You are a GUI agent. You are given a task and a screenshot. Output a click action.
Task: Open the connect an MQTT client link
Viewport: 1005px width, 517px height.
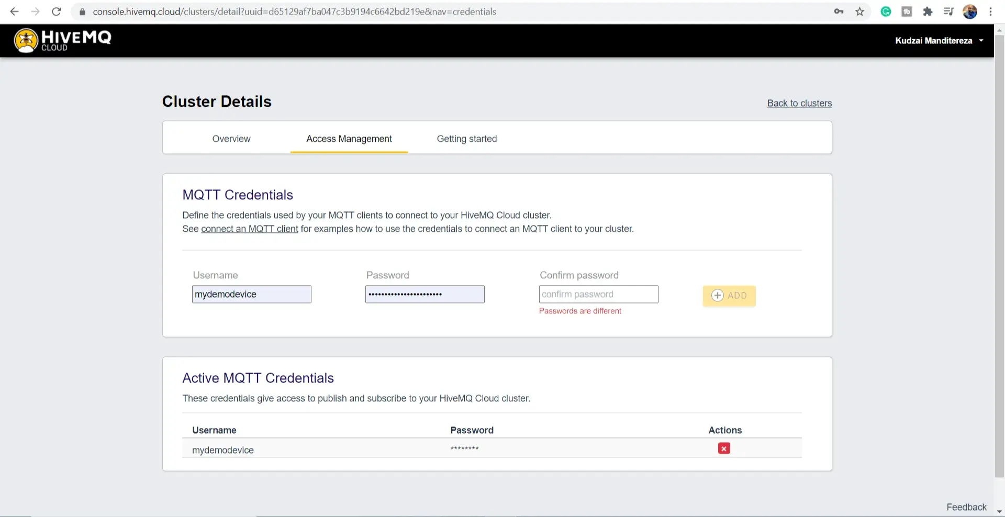pos(250,229)
